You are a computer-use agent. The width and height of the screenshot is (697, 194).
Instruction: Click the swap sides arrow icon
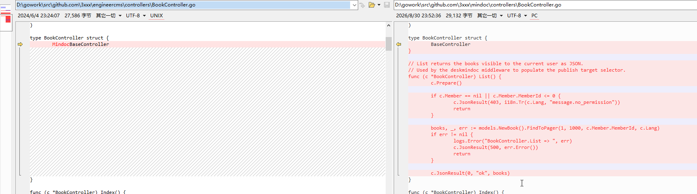tap(362, 5)
